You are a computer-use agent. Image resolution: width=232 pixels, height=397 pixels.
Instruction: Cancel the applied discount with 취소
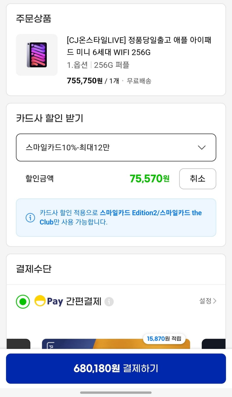[x=197, y=179]
